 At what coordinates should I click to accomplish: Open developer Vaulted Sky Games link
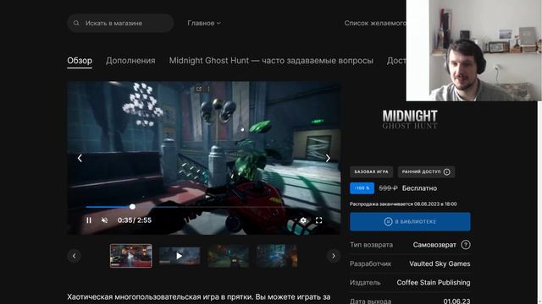point(440,263)
